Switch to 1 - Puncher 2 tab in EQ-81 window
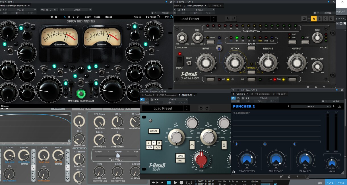The image size is (347, 185). (148, 95)
